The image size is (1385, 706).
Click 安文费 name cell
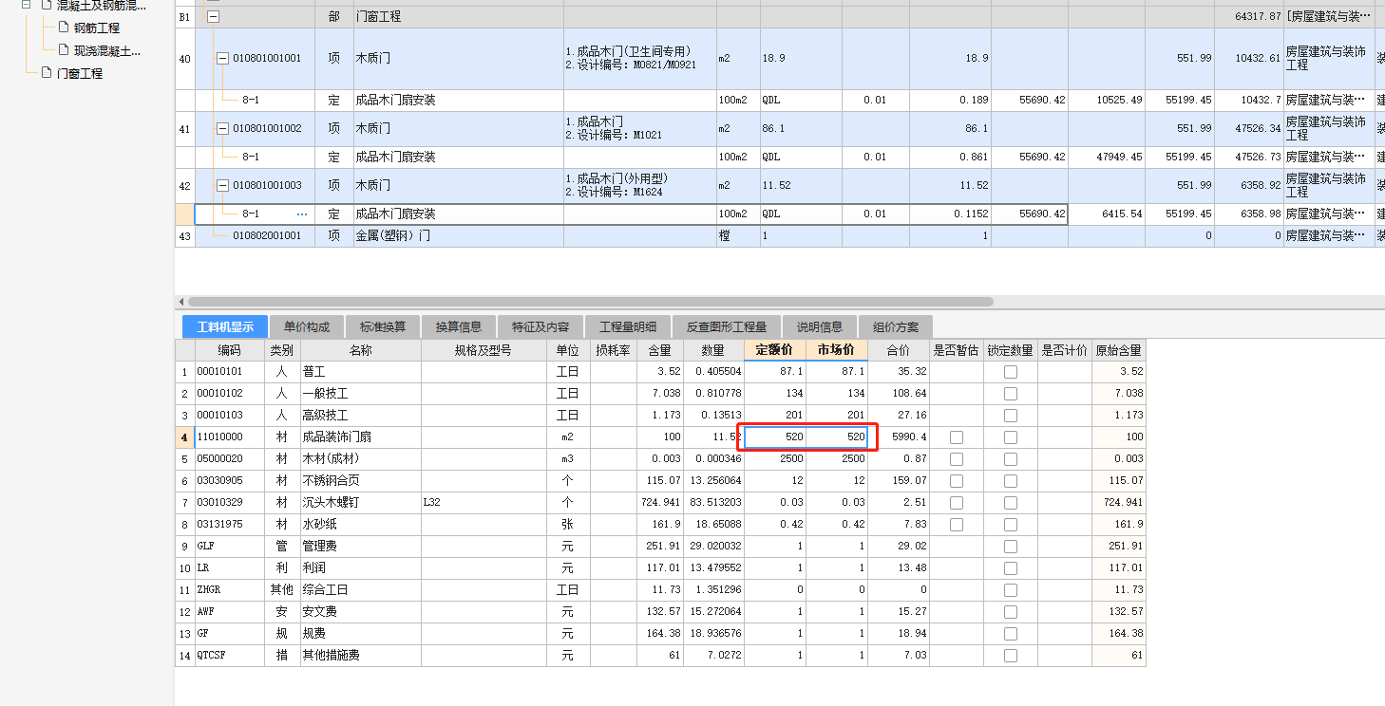(361, 612)
